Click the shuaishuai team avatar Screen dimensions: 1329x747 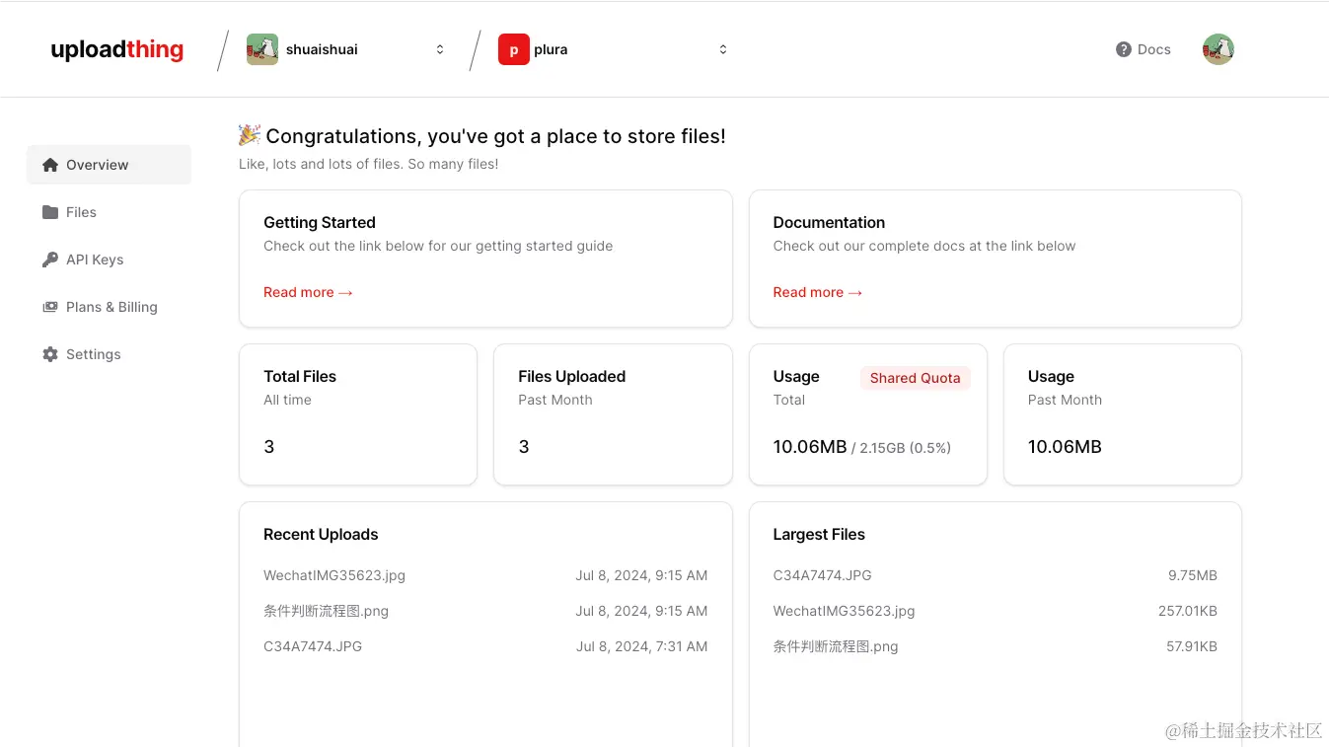click(262, 49)
